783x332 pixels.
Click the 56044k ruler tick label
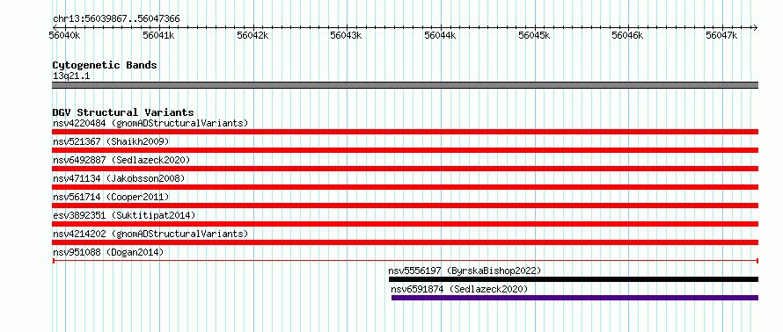[x=440, y=35]
